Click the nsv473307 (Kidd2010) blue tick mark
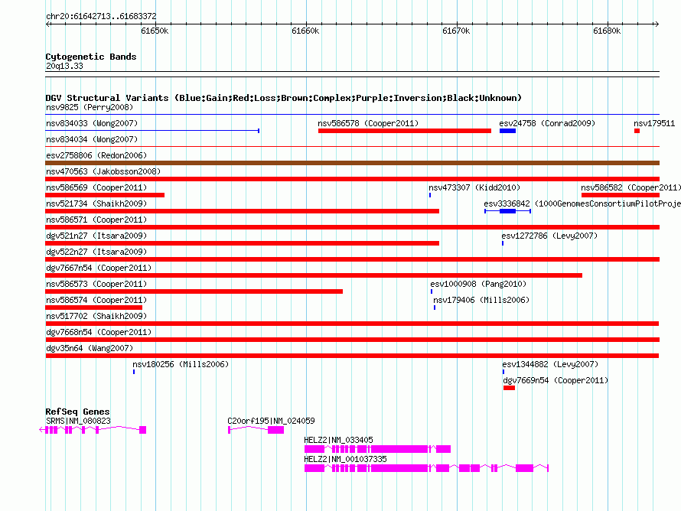 tap(430, 195)
